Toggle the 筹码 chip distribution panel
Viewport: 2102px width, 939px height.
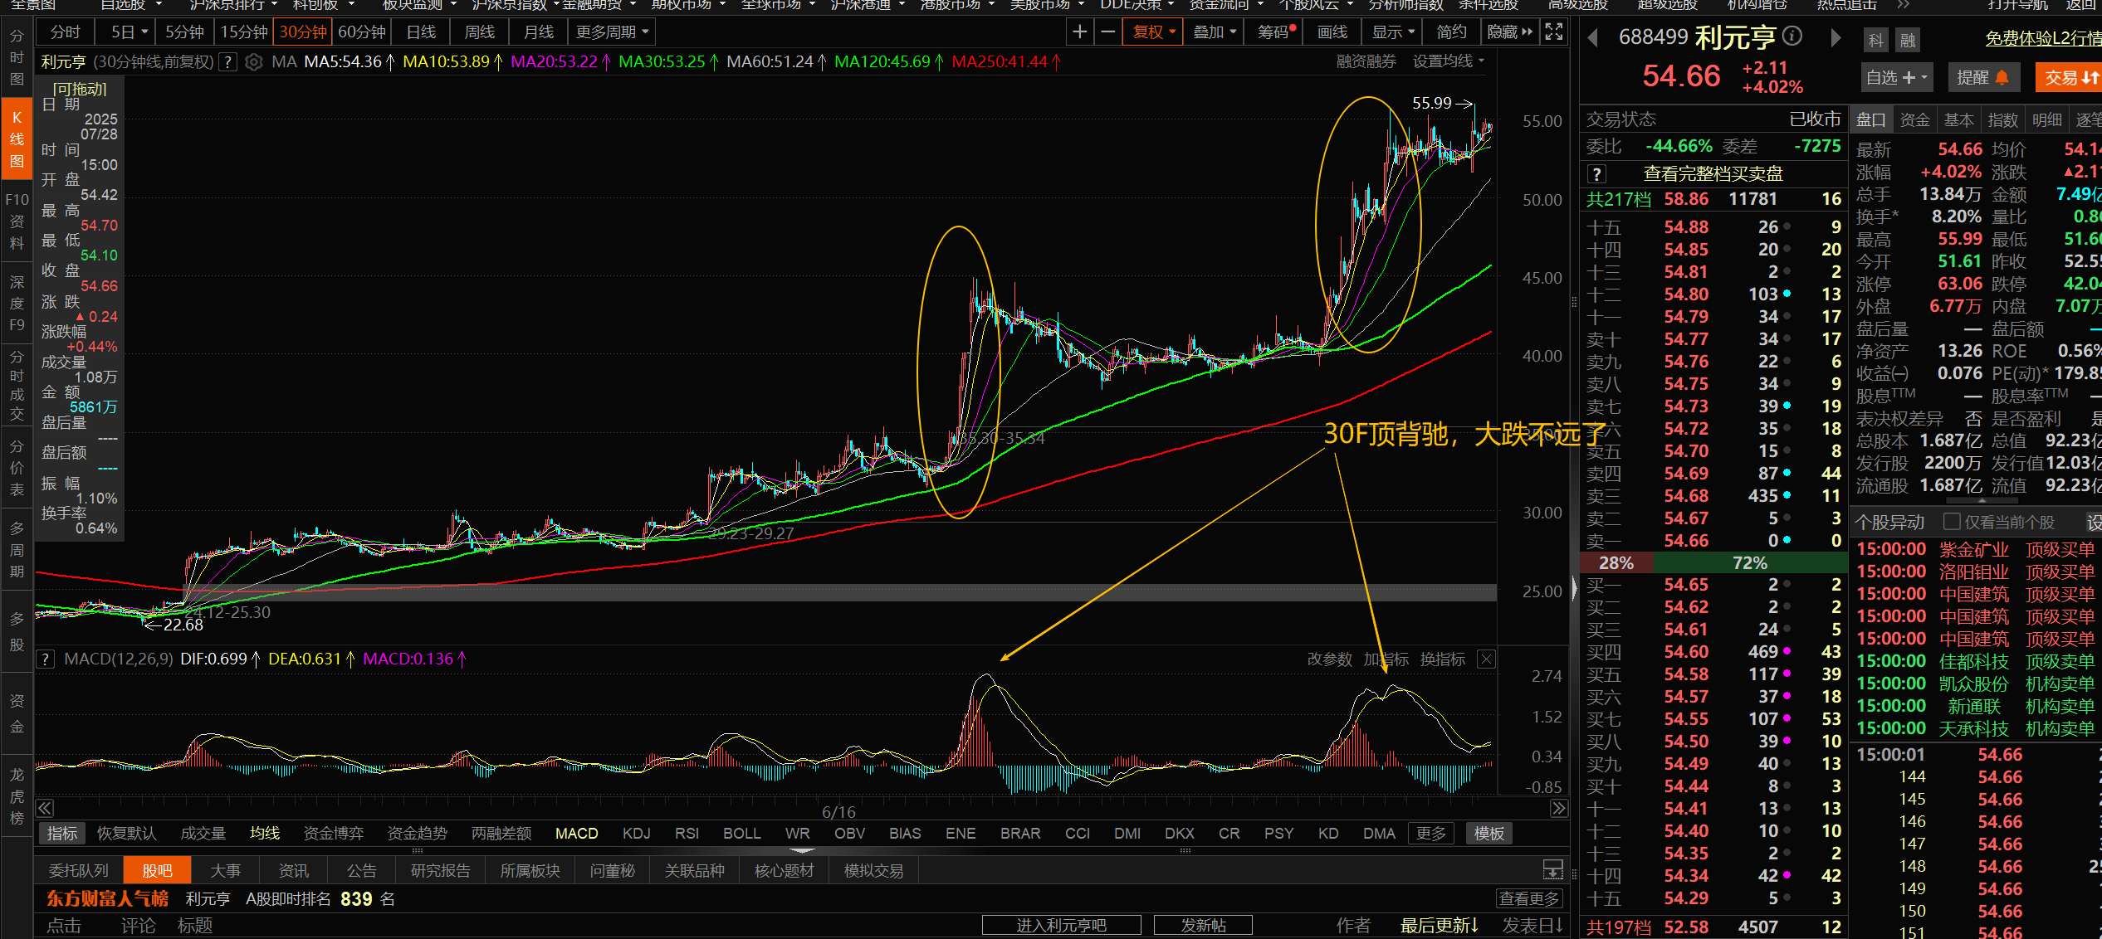point(1275,32)
